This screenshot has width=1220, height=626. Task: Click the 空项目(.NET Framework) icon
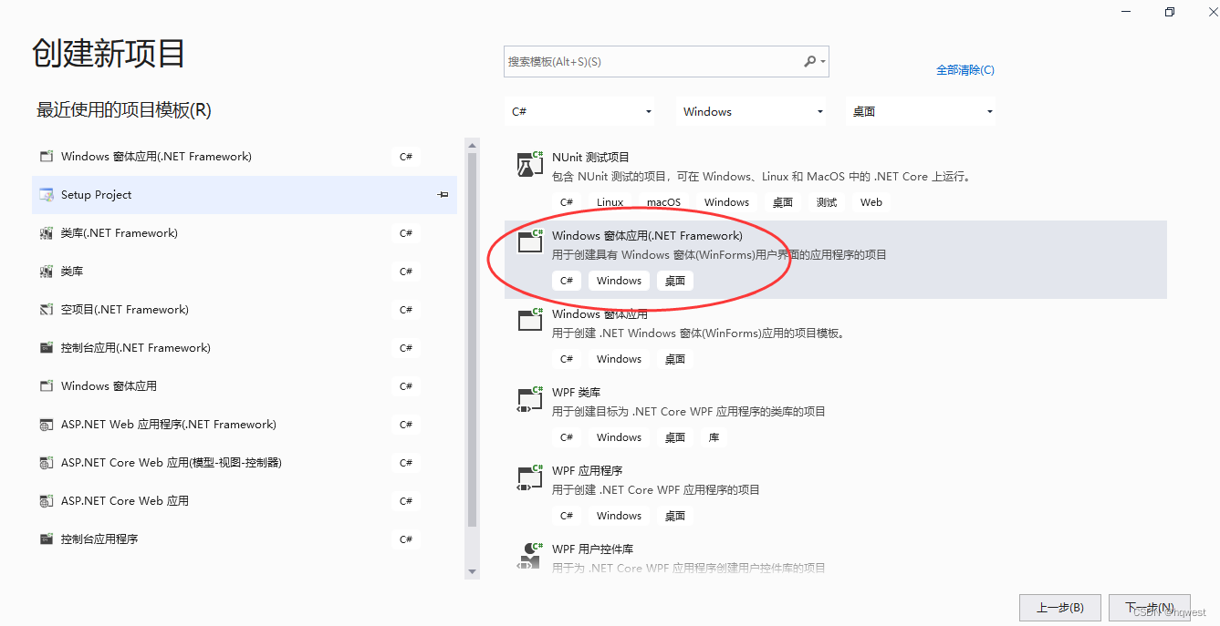47,310
